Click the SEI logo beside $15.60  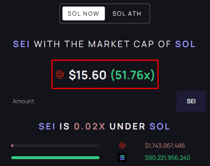[59, 75]
